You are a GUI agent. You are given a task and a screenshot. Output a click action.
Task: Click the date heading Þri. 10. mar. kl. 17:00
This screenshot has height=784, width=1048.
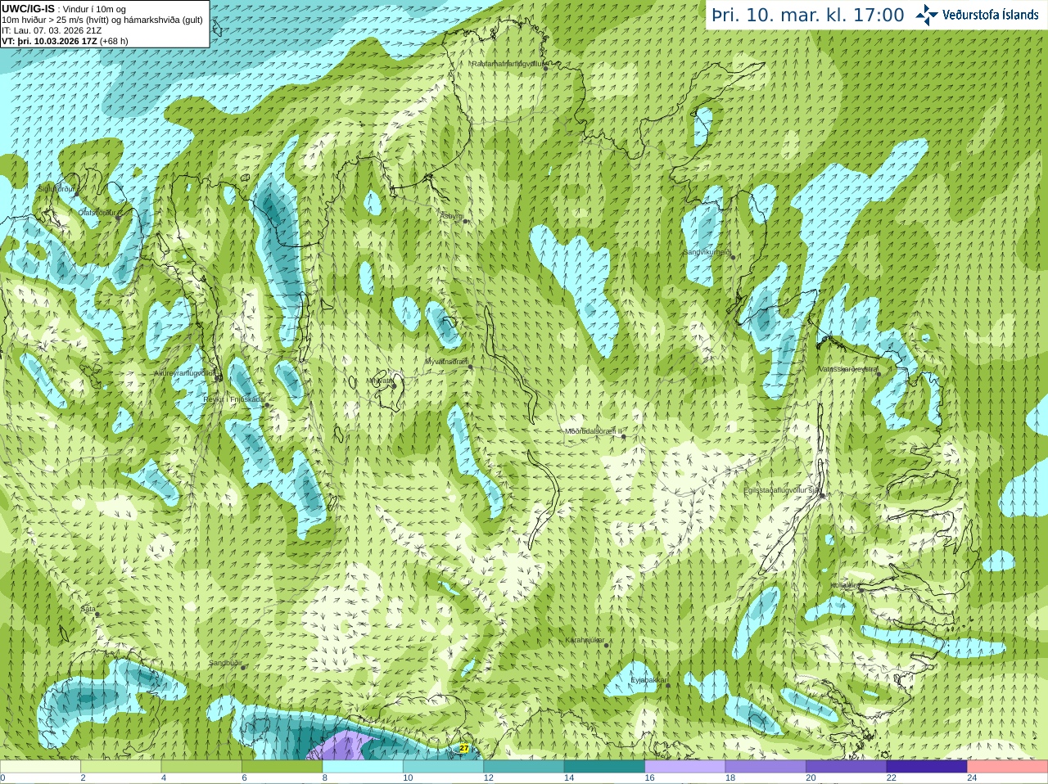coord(808,16)
